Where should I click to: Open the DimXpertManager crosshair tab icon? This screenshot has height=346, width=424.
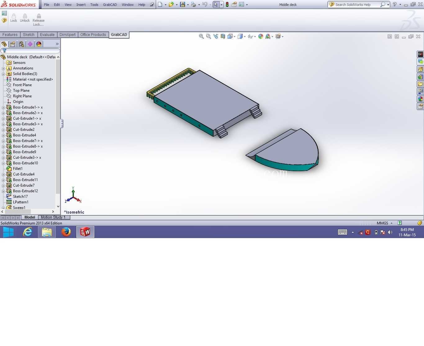pyautogui.click(x=30, y=44)
